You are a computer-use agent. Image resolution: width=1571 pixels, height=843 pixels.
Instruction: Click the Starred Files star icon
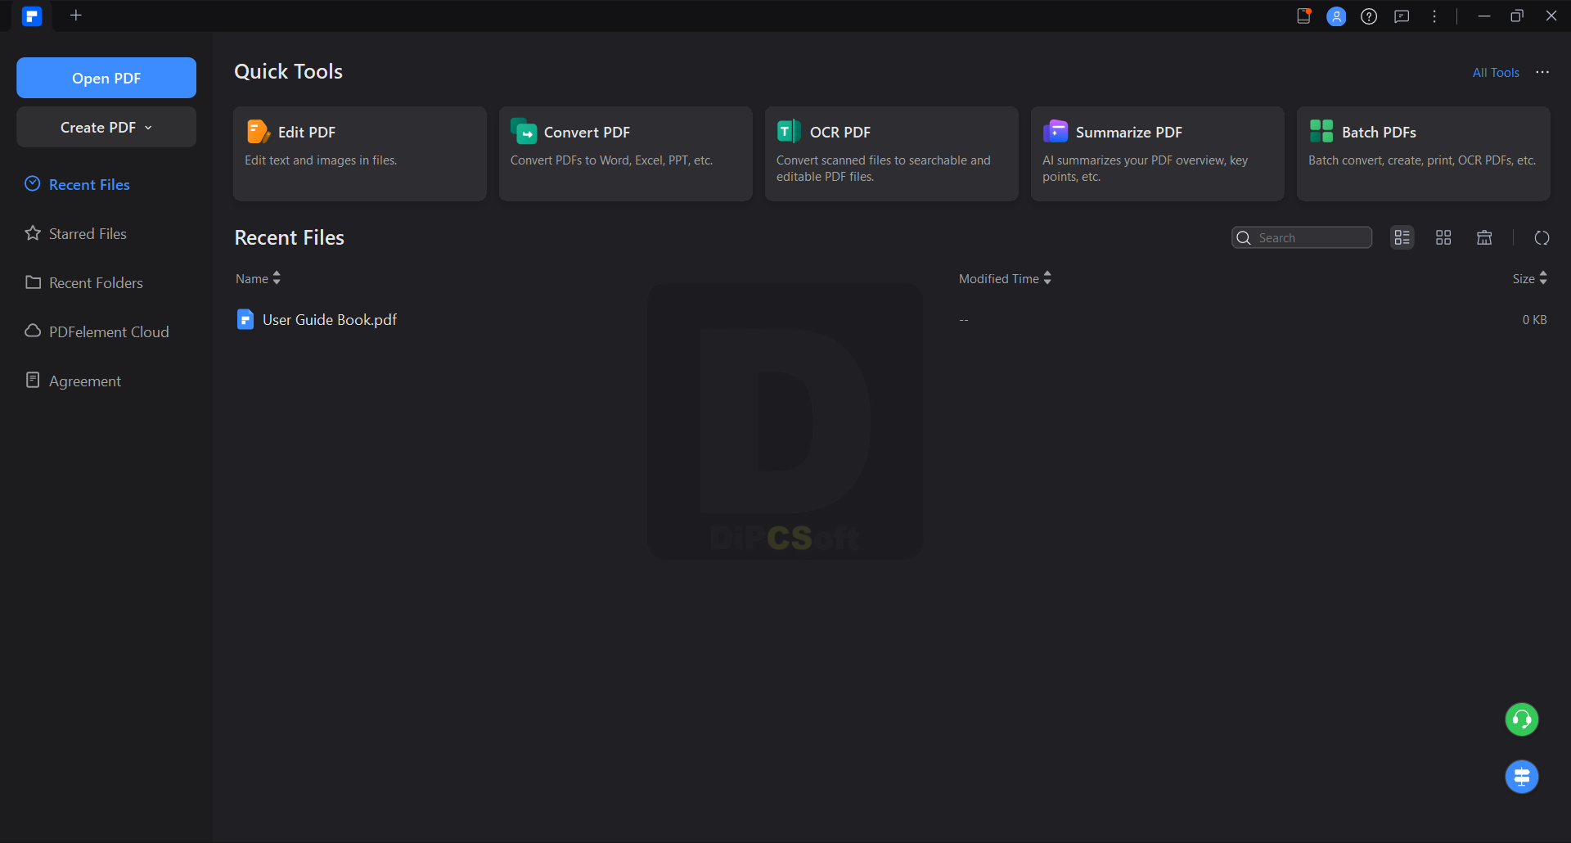[x=33, y=233]
